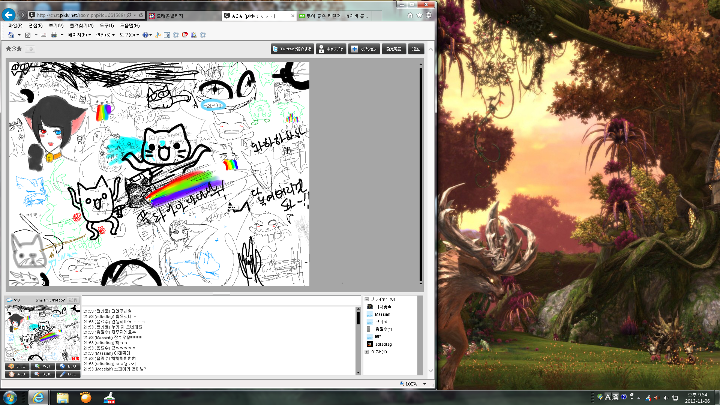This screenshot has width=720, height=405.
Task: Click the chat message input field
Action: click(221, 300)
